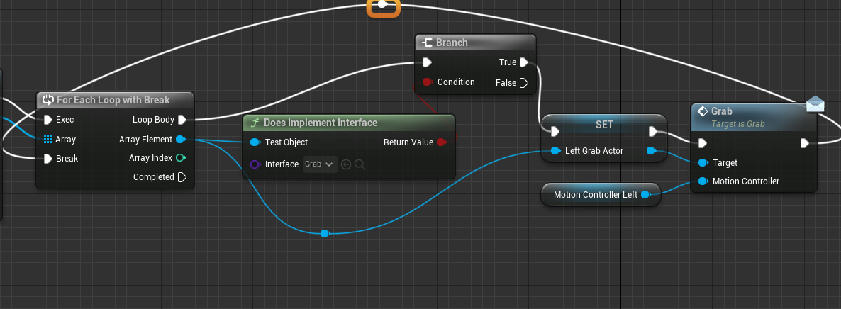
Task: Click the Interface input pin
Action: pos(255,164)
